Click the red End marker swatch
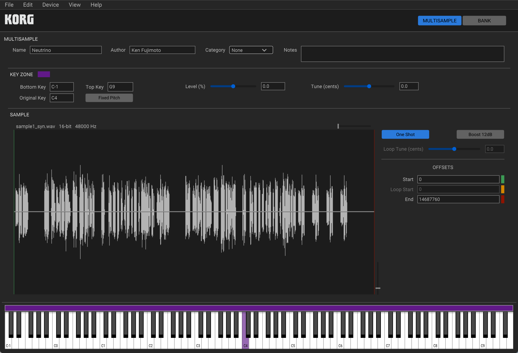 point(503,199)
